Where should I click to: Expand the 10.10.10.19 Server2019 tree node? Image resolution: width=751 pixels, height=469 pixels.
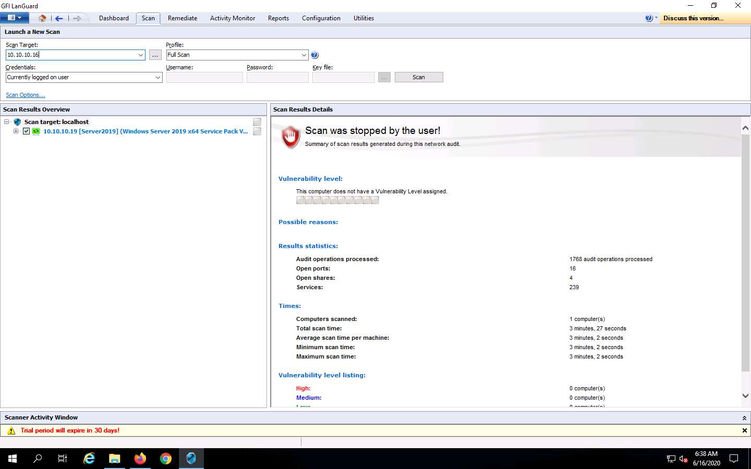pos(16,131)
